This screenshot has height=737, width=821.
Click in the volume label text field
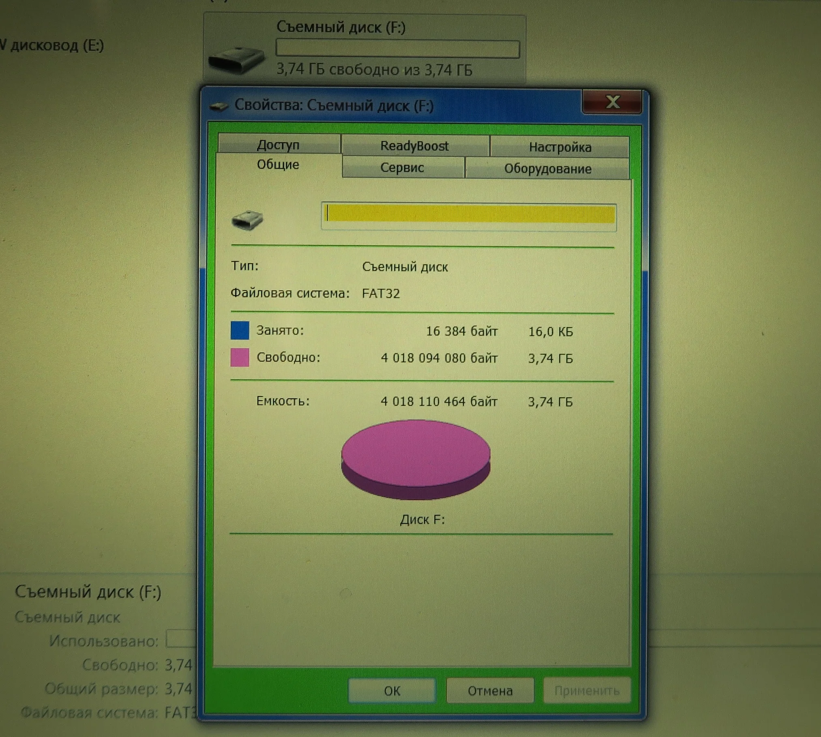(x=469, y=215)
